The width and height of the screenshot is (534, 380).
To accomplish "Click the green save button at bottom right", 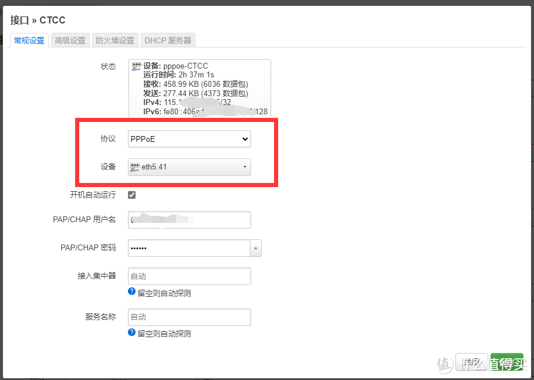I will point(507,362).
